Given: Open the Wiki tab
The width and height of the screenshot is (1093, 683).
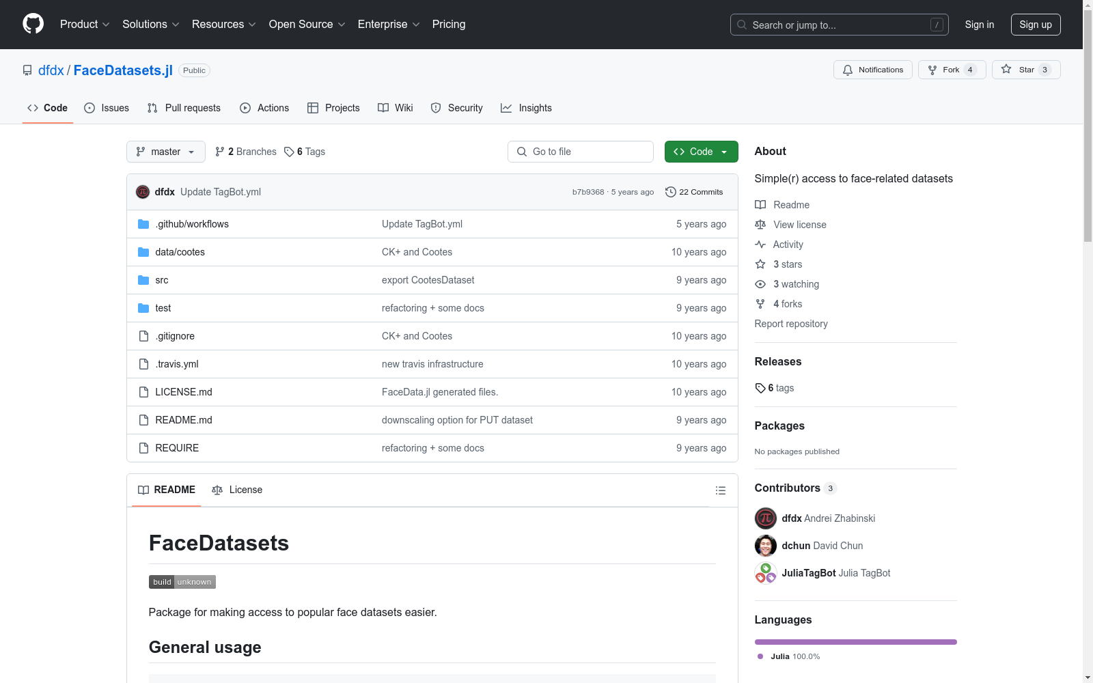Looking at the screenshot, I should pos(396,108).
